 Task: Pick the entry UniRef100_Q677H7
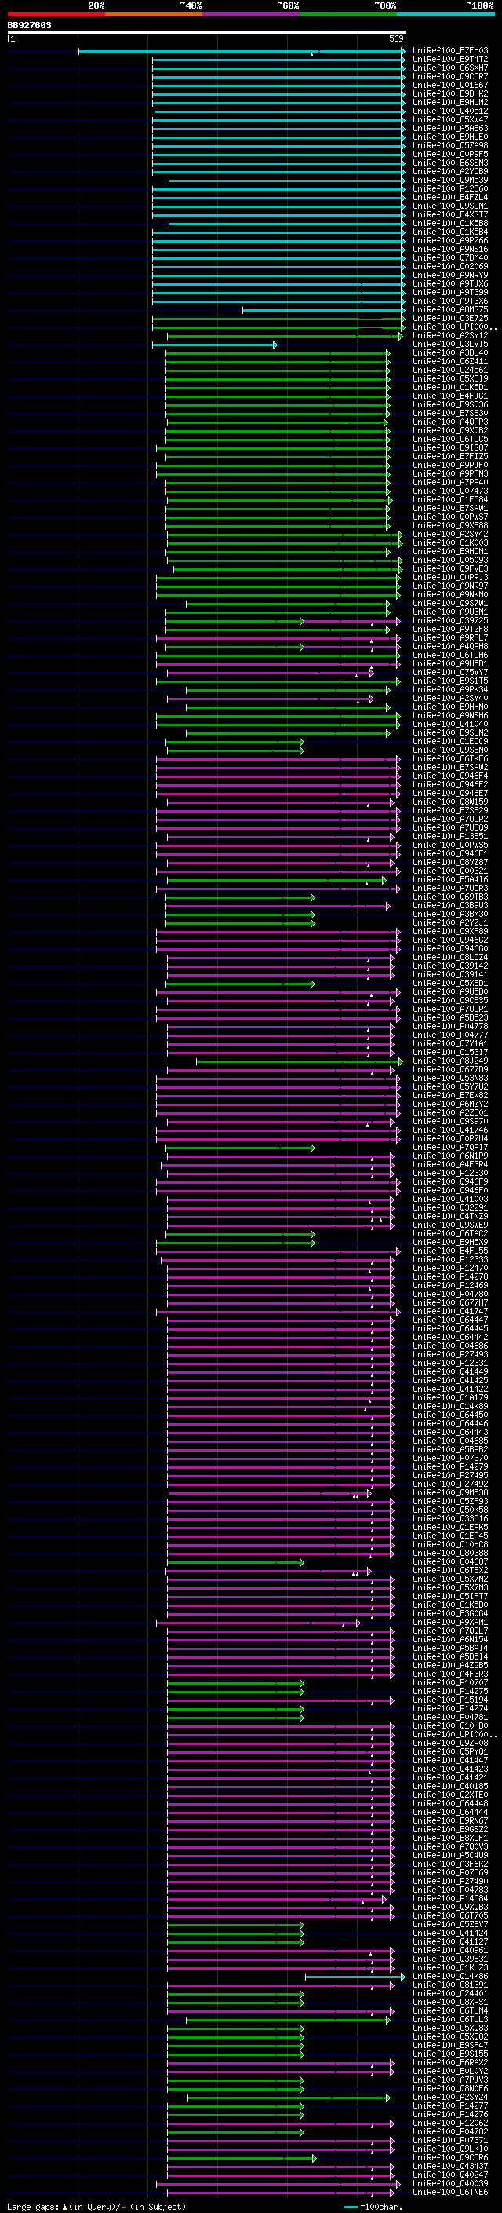[450, 1302]
